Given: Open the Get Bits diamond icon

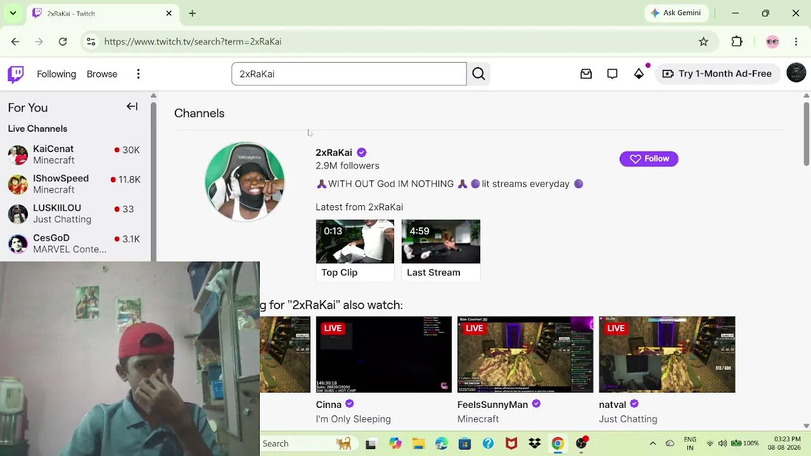Looking at the screenshot, I should coord(639,74).
